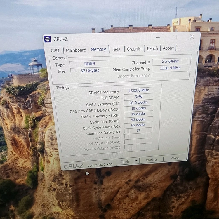Viewport: 219px width, 219px height.
Task: Minimize the CPU-Z window
Action: click(158, 37)
